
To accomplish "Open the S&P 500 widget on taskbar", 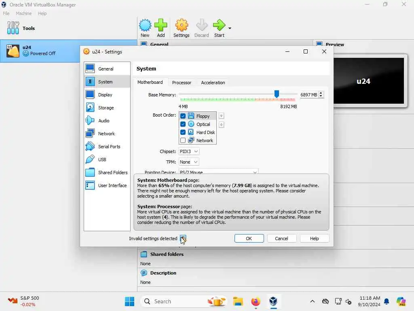I will [24, 301].
